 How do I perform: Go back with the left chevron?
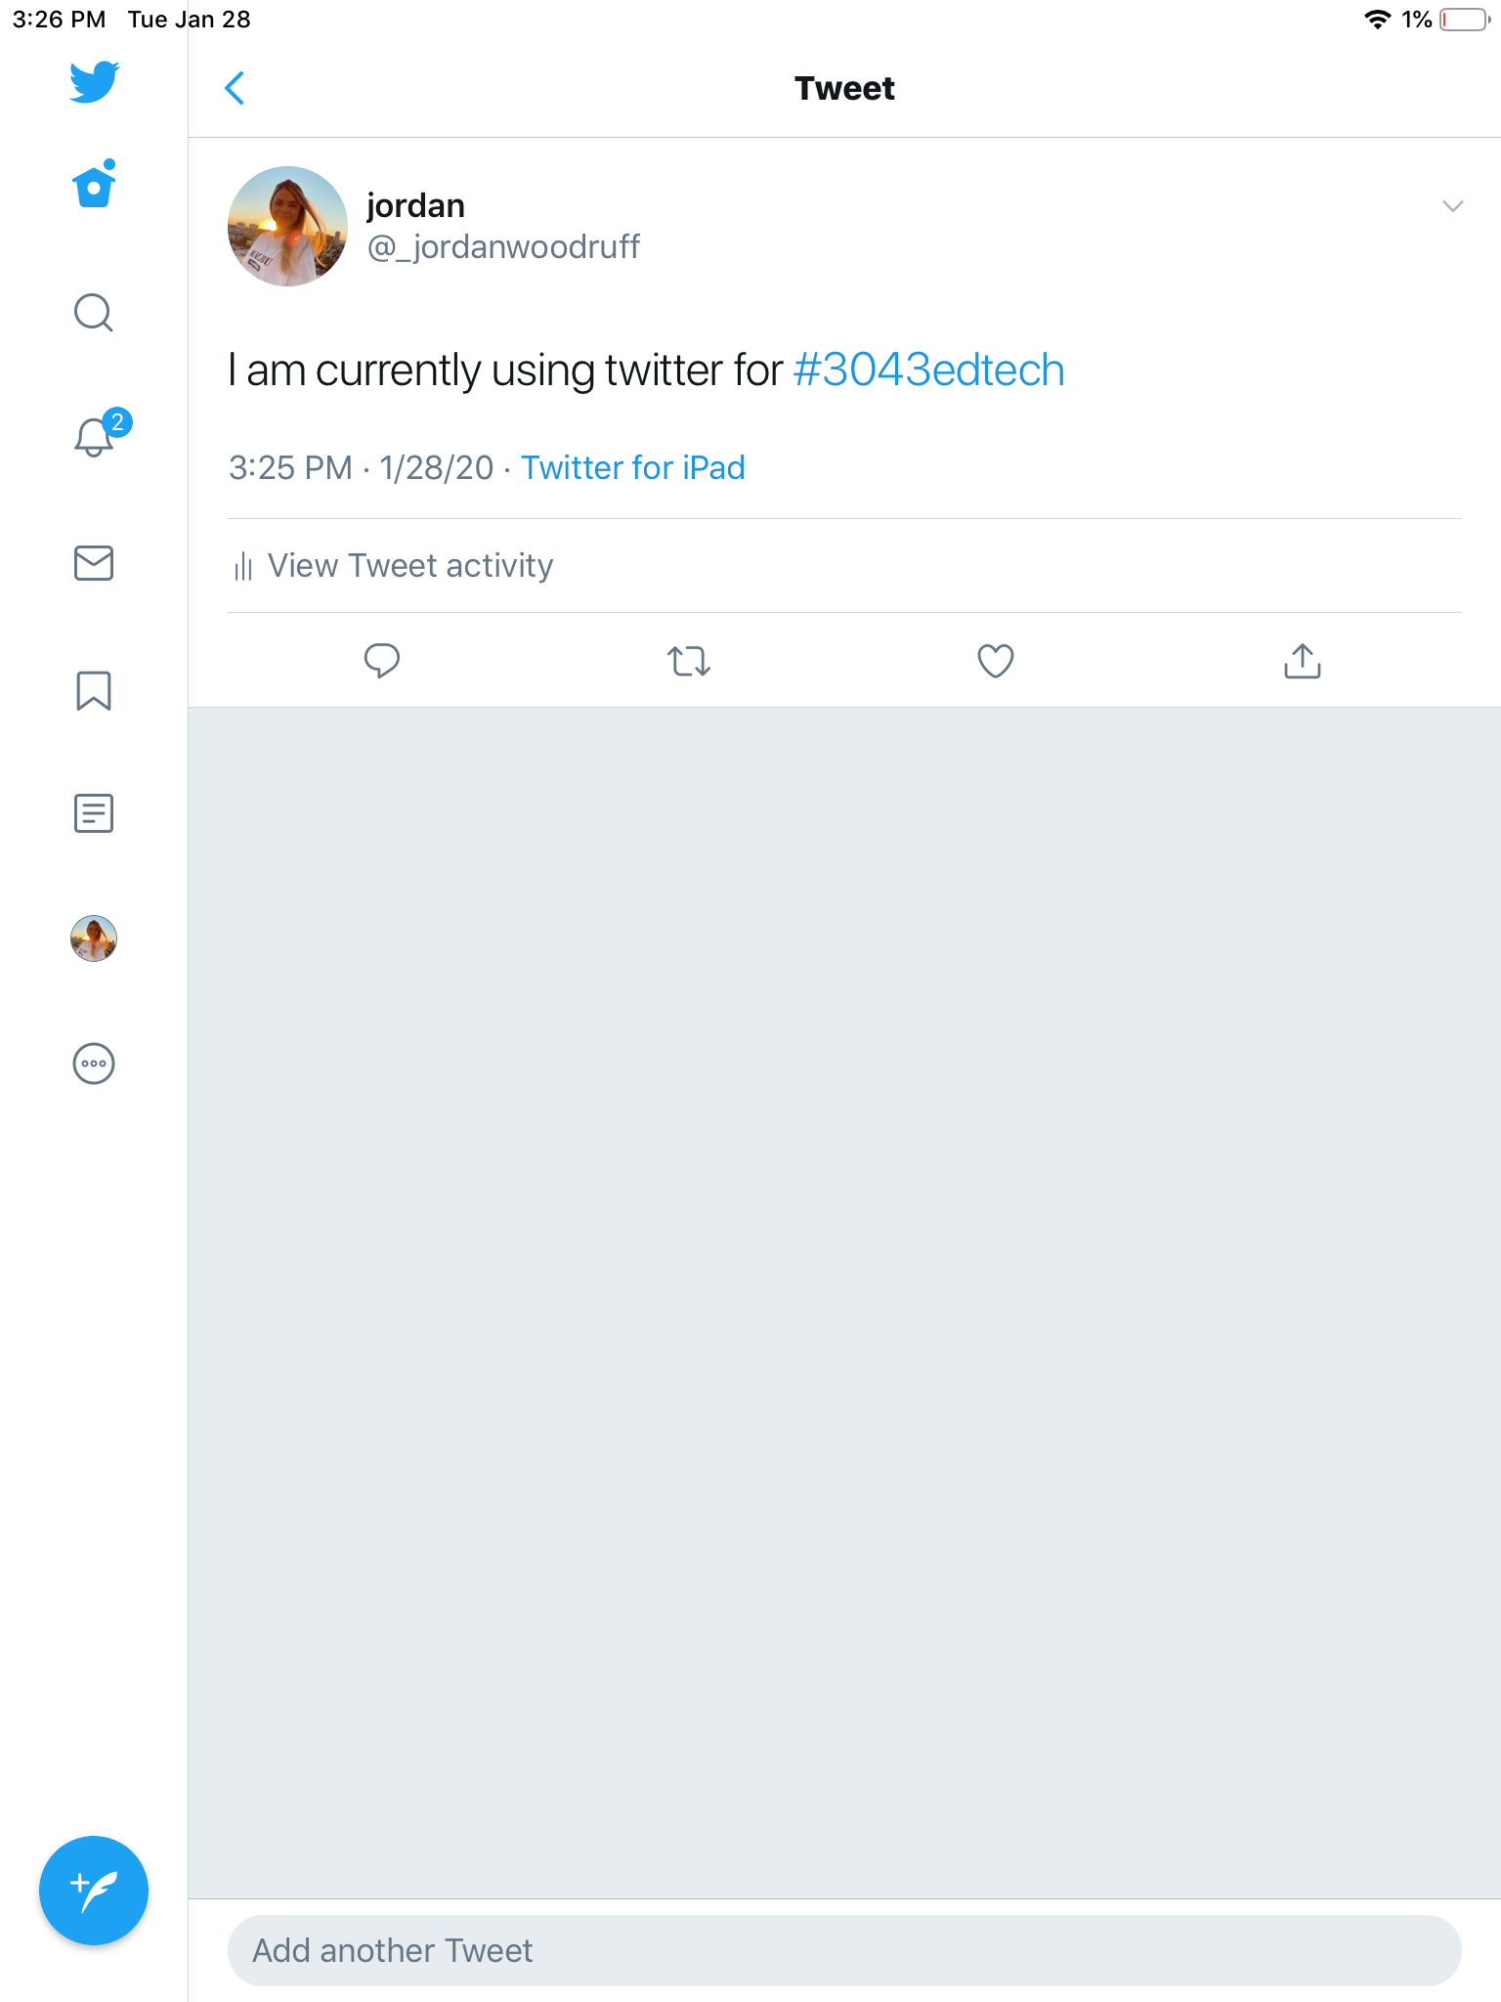pos(235,88)
